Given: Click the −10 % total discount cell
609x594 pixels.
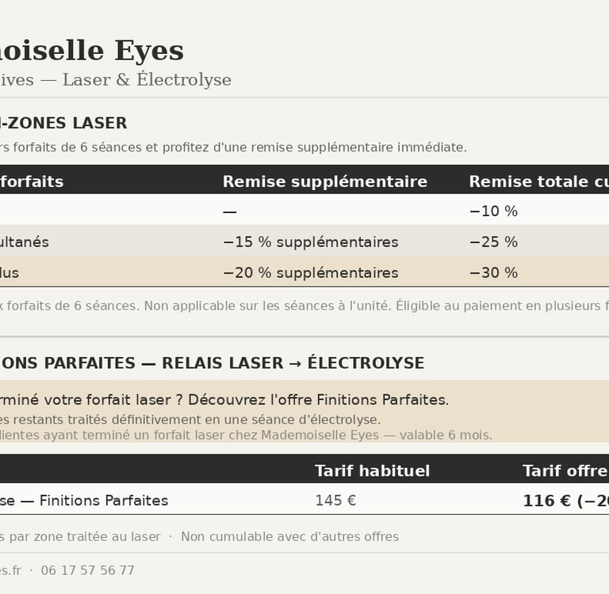Looking at the screenshot, I should coord(492,211).
